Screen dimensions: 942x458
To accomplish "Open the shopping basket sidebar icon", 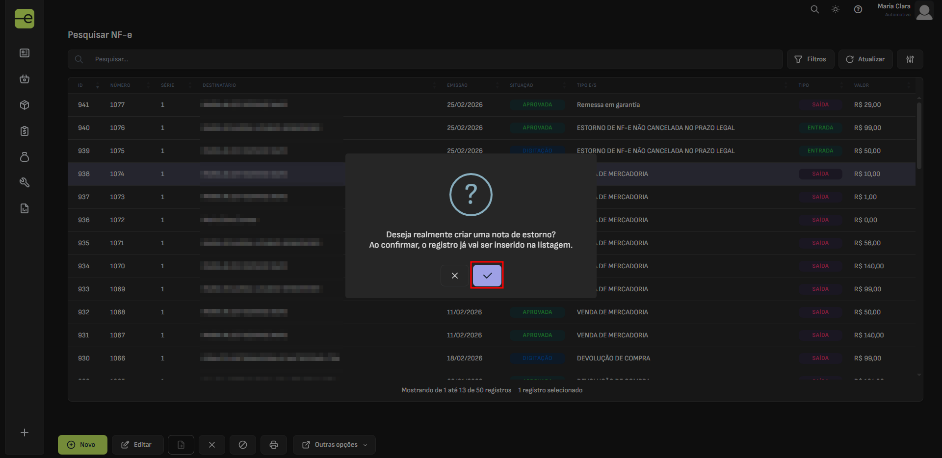I will pyautogui.click(x=25, y=79).
